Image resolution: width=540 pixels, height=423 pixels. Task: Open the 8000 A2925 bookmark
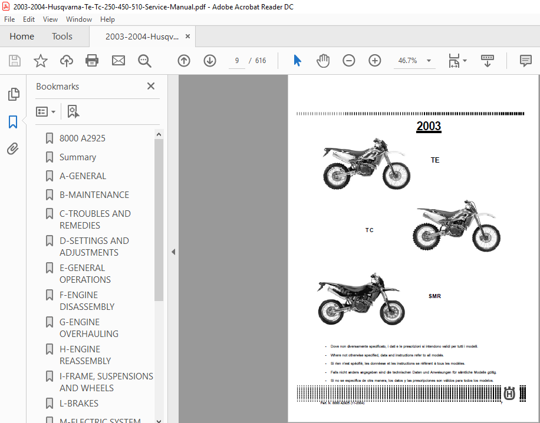(83, 138)
